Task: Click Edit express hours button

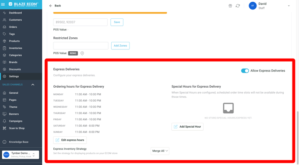Action: [x=70, y=140]
